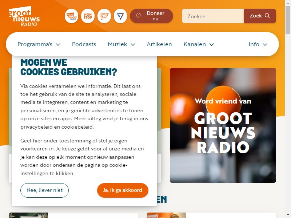
Task: Click the Groot Nieuws Radio logo
Action: [24, 16]
